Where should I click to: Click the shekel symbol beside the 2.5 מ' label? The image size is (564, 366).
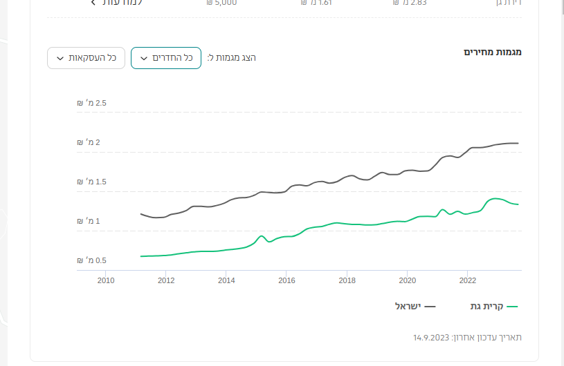click(x=80, y=104)
